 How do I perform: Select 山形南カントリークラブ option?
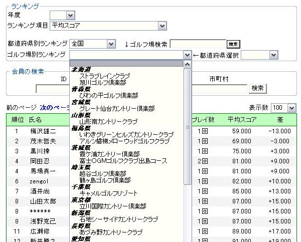pyautogui.click(x=108, y=122)
